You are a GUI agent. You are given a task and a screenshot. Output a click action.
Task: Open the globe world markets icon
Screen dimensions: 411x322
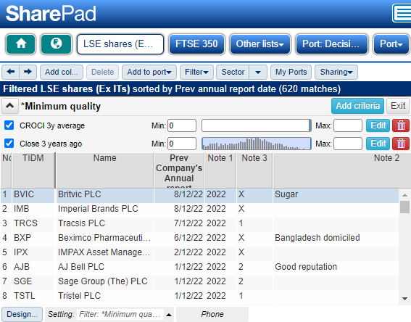(x=56, y=44)
